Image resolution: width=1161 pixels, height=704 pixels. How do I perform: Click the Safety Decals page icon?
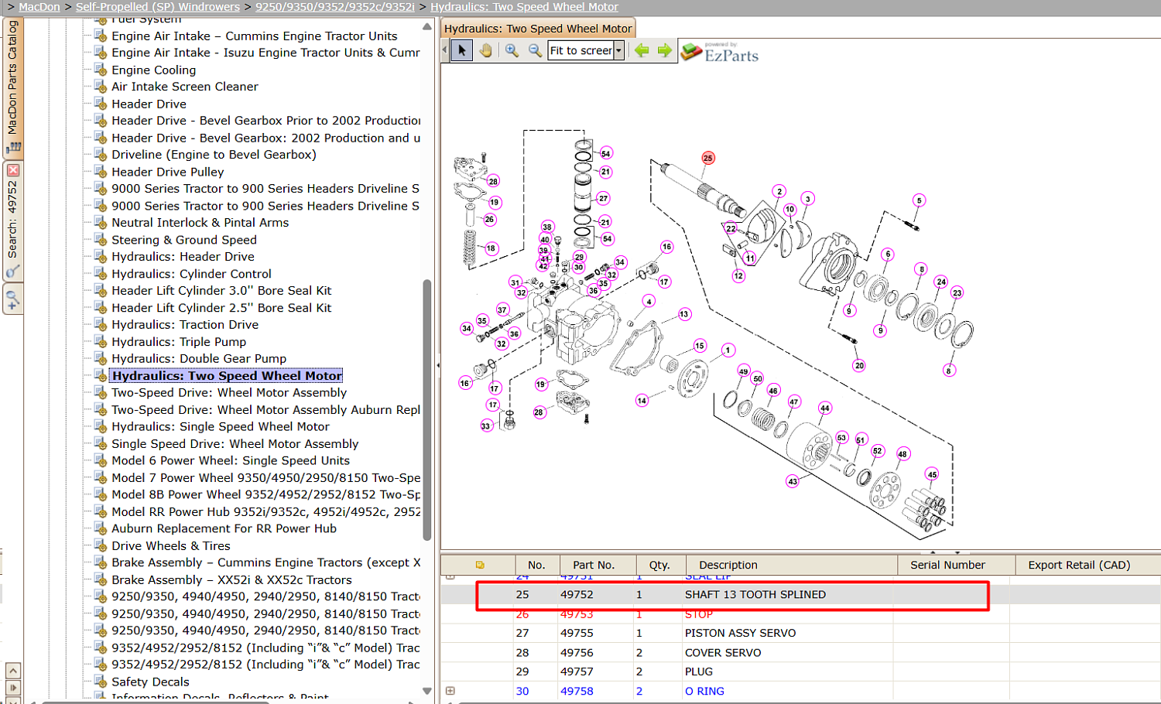pyautogui.click(x=100, y=681)
